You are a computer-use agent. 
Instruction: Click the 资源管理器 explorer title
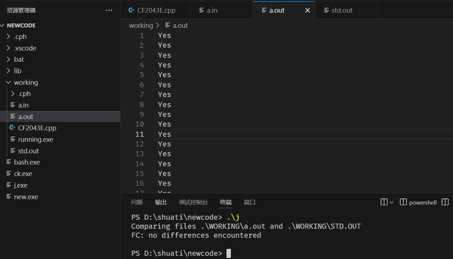click(x=21, y=10)
